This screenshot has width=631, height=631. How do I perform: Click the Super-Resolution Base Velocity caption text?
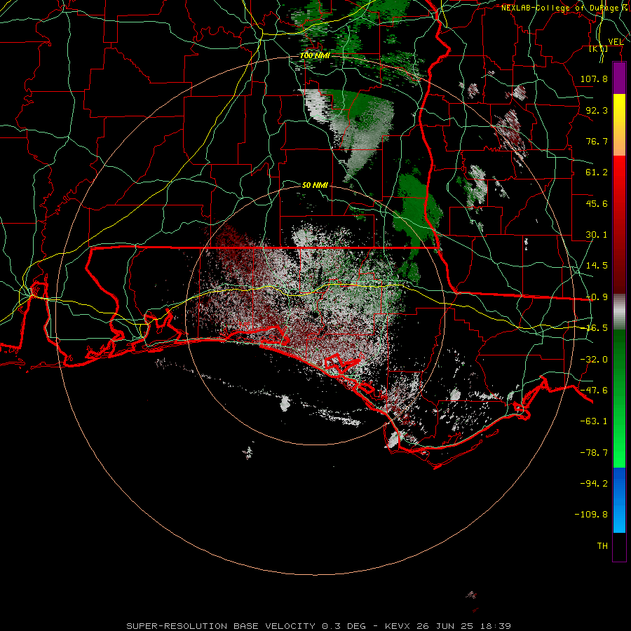(318, 626)
